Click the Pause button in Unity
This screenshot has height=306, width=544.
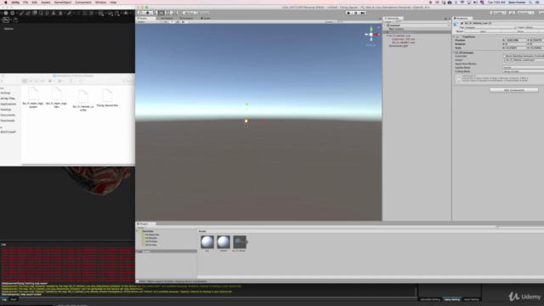tap(355, 13)
